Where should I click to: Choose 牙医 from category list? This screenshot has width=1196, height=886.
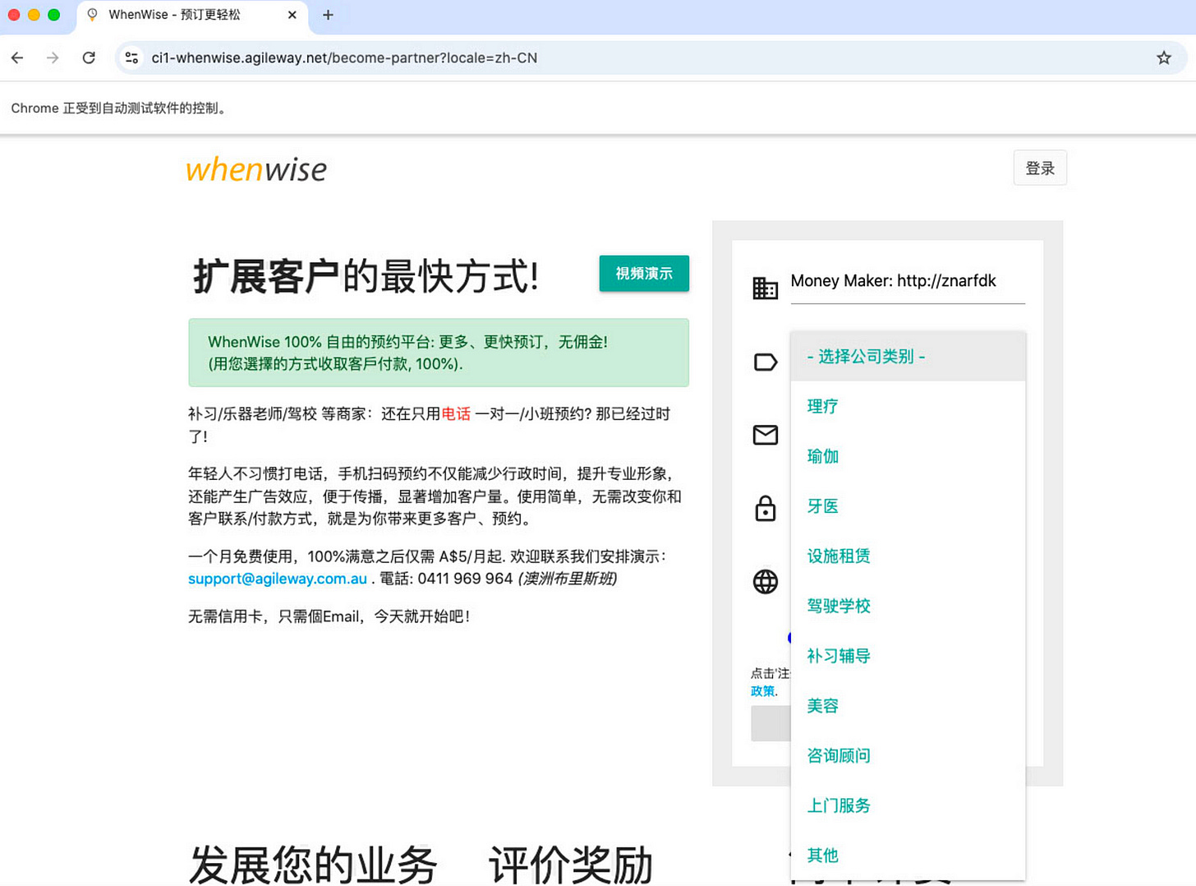[x=908, y=506]
